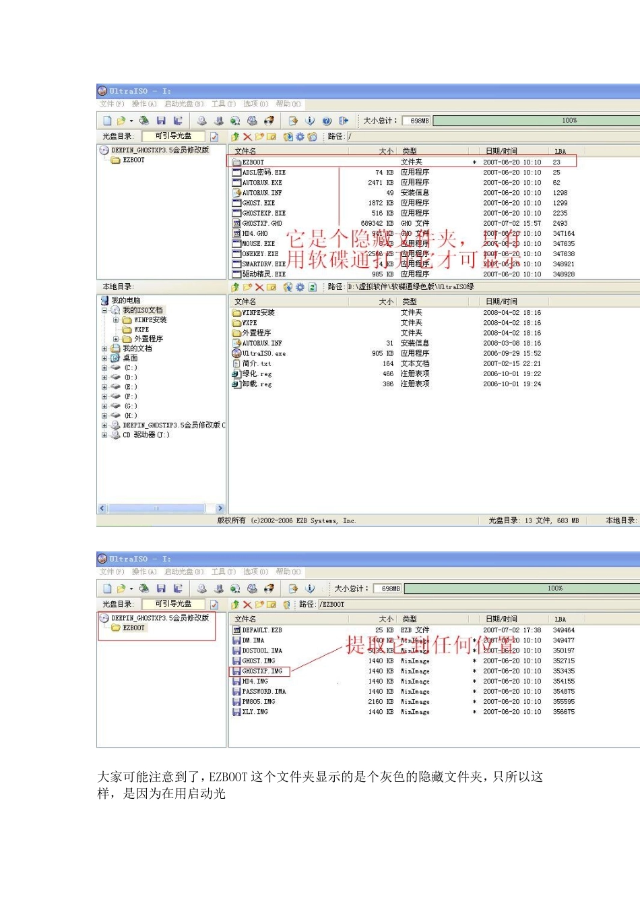Open dropdown arrow beside Open icon, upper window

131,121
